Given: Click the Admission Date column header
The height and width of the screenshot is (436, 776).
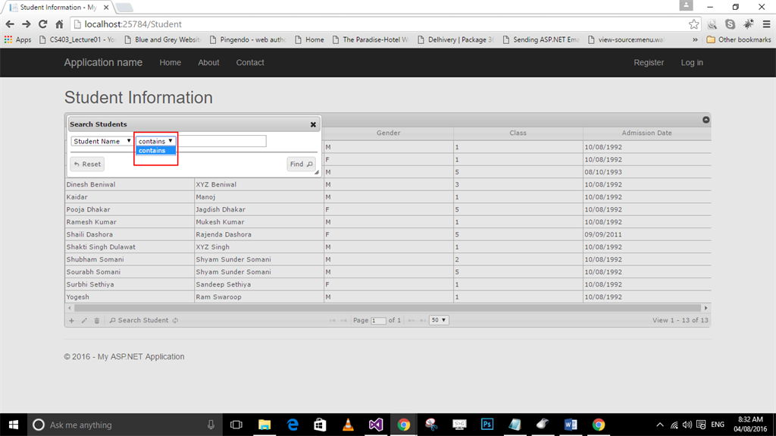Looking at the screenshot, I should click(647, 133).
